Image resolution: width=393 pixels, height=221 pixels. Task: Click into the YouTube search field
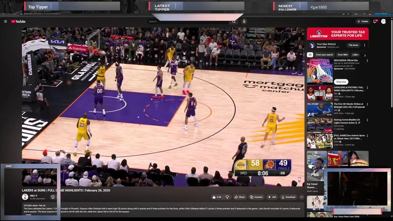(x=188, y=21)
